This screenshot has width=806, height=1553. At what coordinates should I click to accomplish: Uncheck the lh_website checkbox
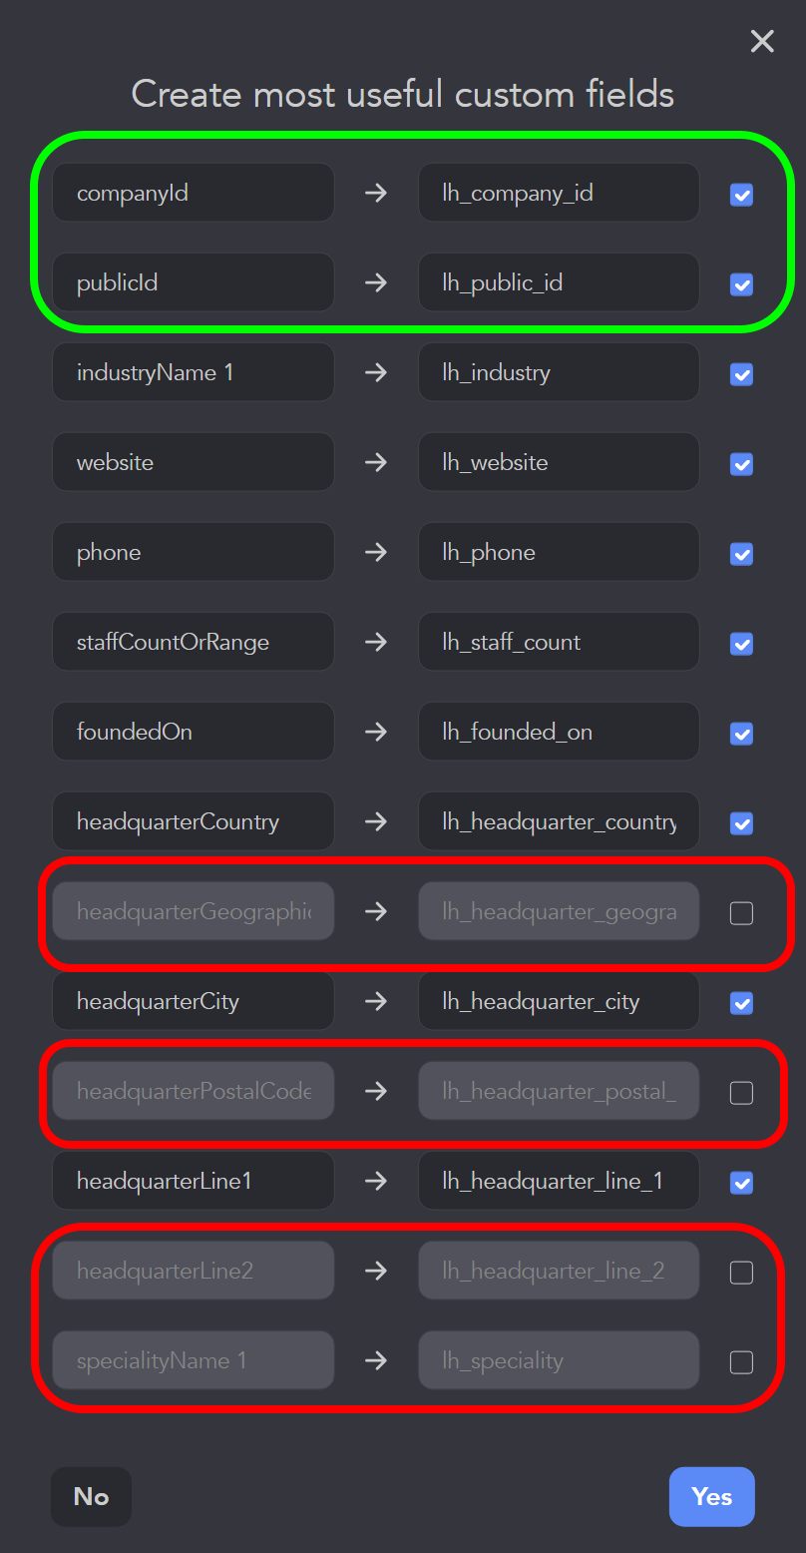(741, 464)
